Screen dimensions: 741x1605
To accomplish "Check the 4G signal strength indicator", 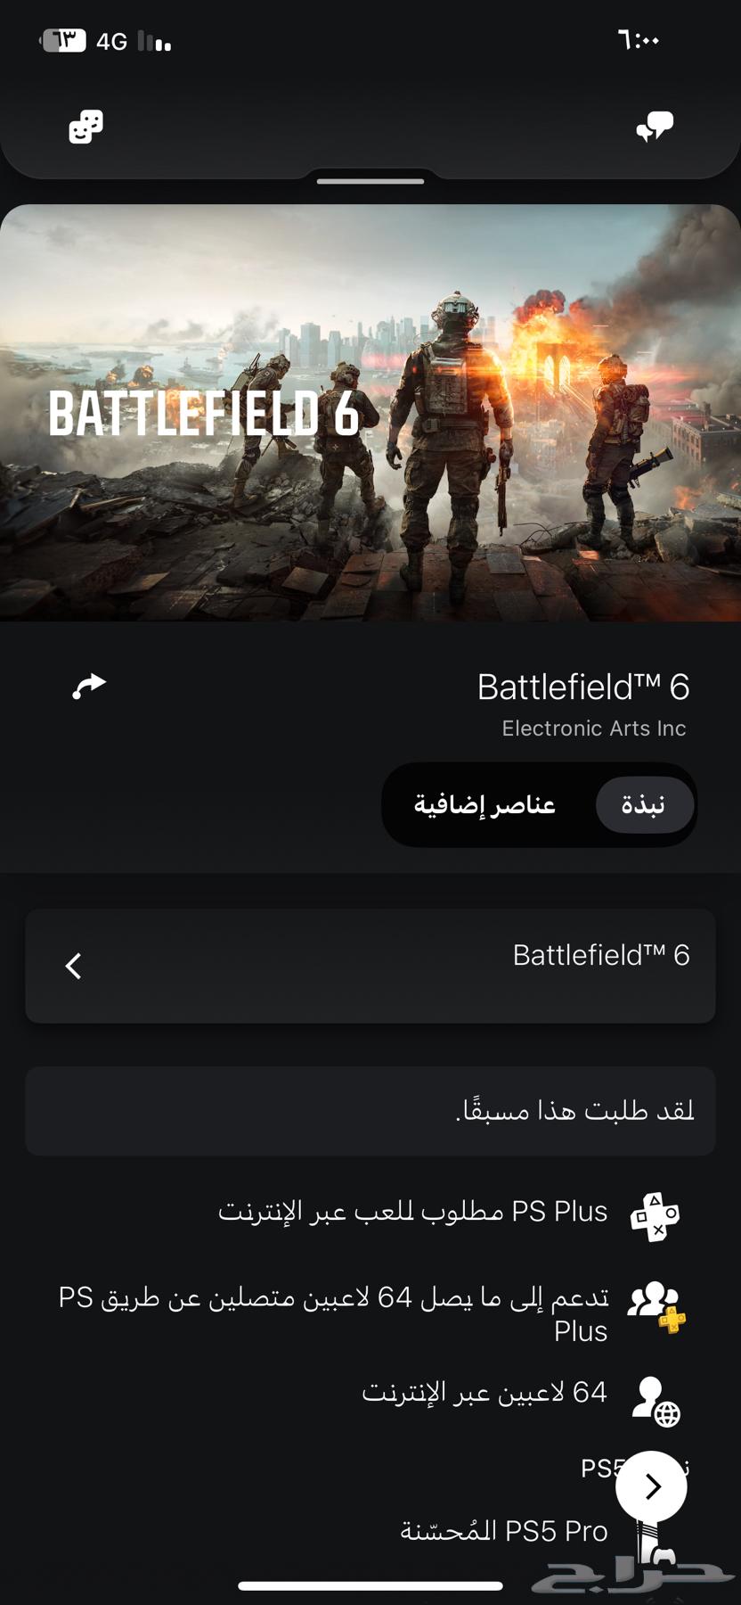I will pyautogui.click(x=134, y=41).
